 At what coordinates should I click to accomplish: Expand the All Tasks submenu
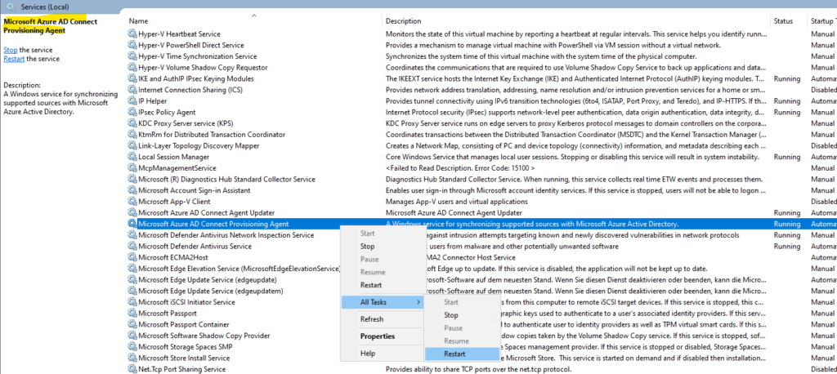[x=382, y=302]
